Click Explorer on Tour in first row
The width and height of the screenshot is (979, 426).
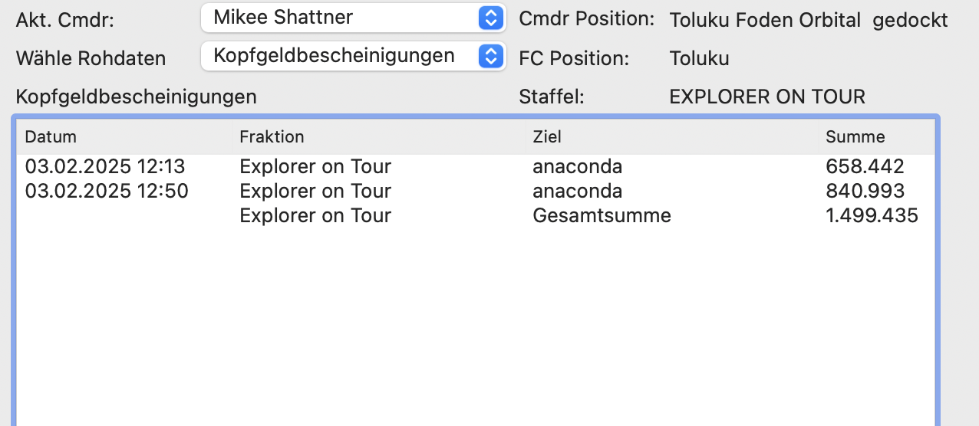pos(315,166)
